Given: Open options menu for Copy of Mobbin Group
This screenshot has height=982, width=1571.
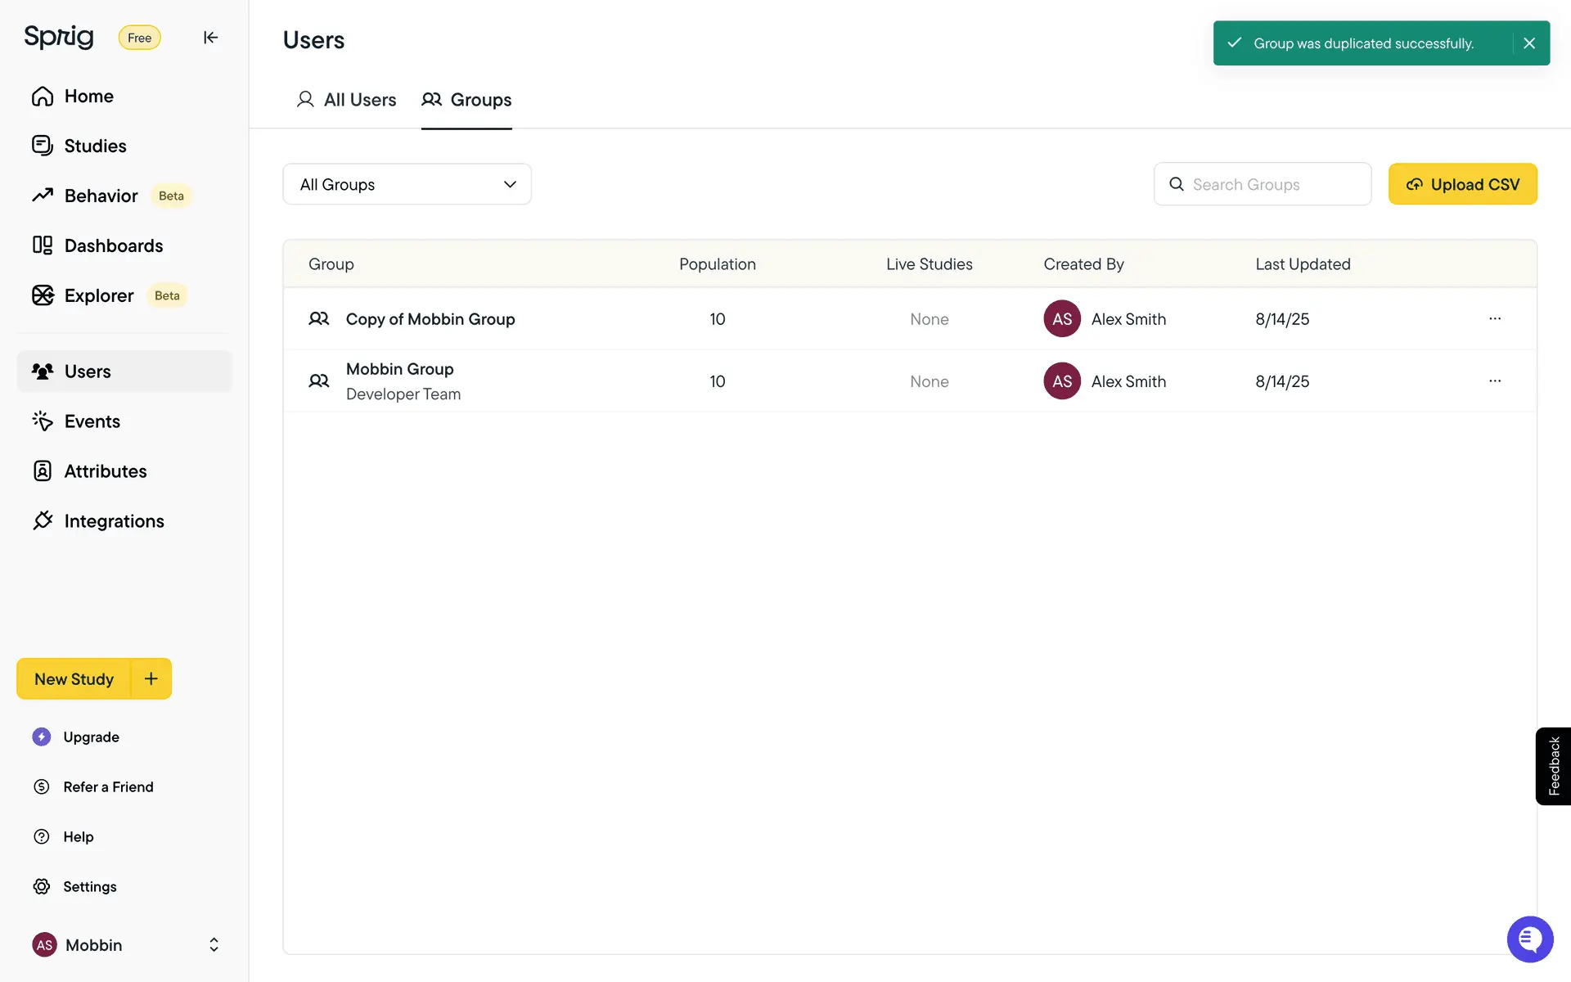Looking at the screenshot, I should [1494, 318].
